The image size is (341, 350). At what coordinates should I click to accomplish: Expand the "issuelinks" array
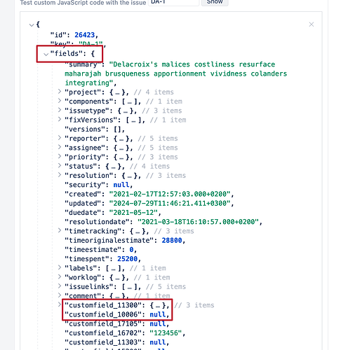60,286
